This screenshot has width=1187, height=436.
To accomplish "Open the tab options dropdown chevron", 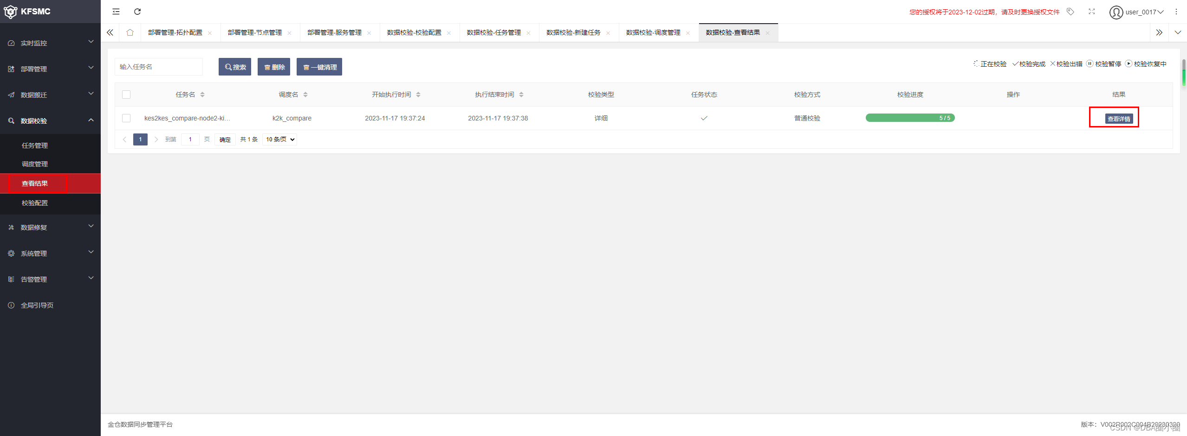I will point(1178,32).
